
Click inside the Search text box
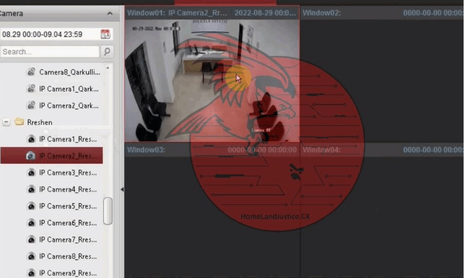49,52
